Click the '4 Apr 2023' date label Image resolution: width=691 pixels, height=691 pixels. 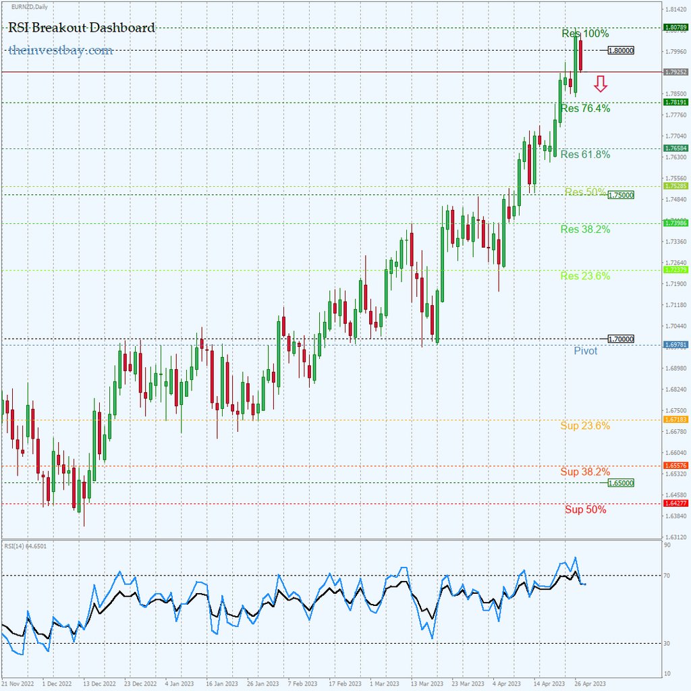pyautogui.click(x=507, y=684)
